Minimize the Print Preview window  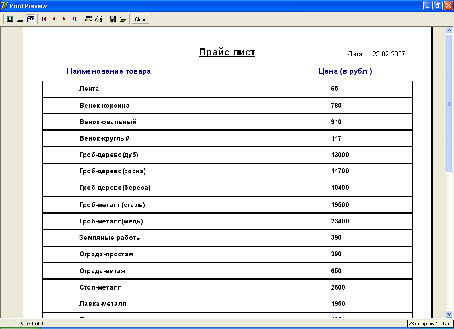(x=428, y=5)
